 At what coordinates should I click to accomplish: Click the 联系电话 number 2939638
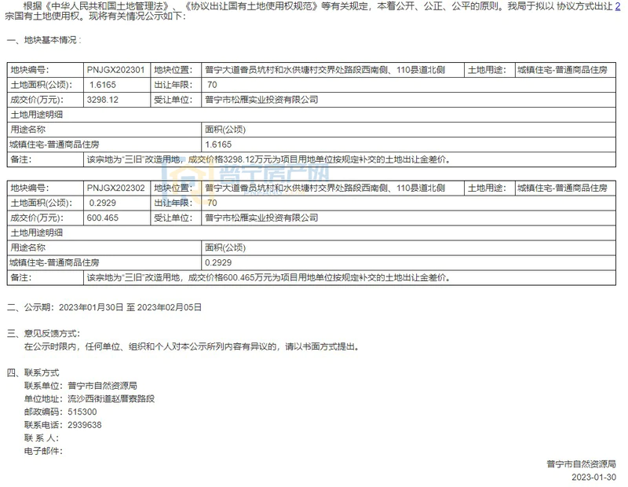(x=84, y=425)
